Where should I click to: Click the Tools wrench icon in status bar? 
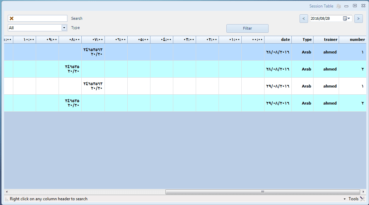coord(362,199)
